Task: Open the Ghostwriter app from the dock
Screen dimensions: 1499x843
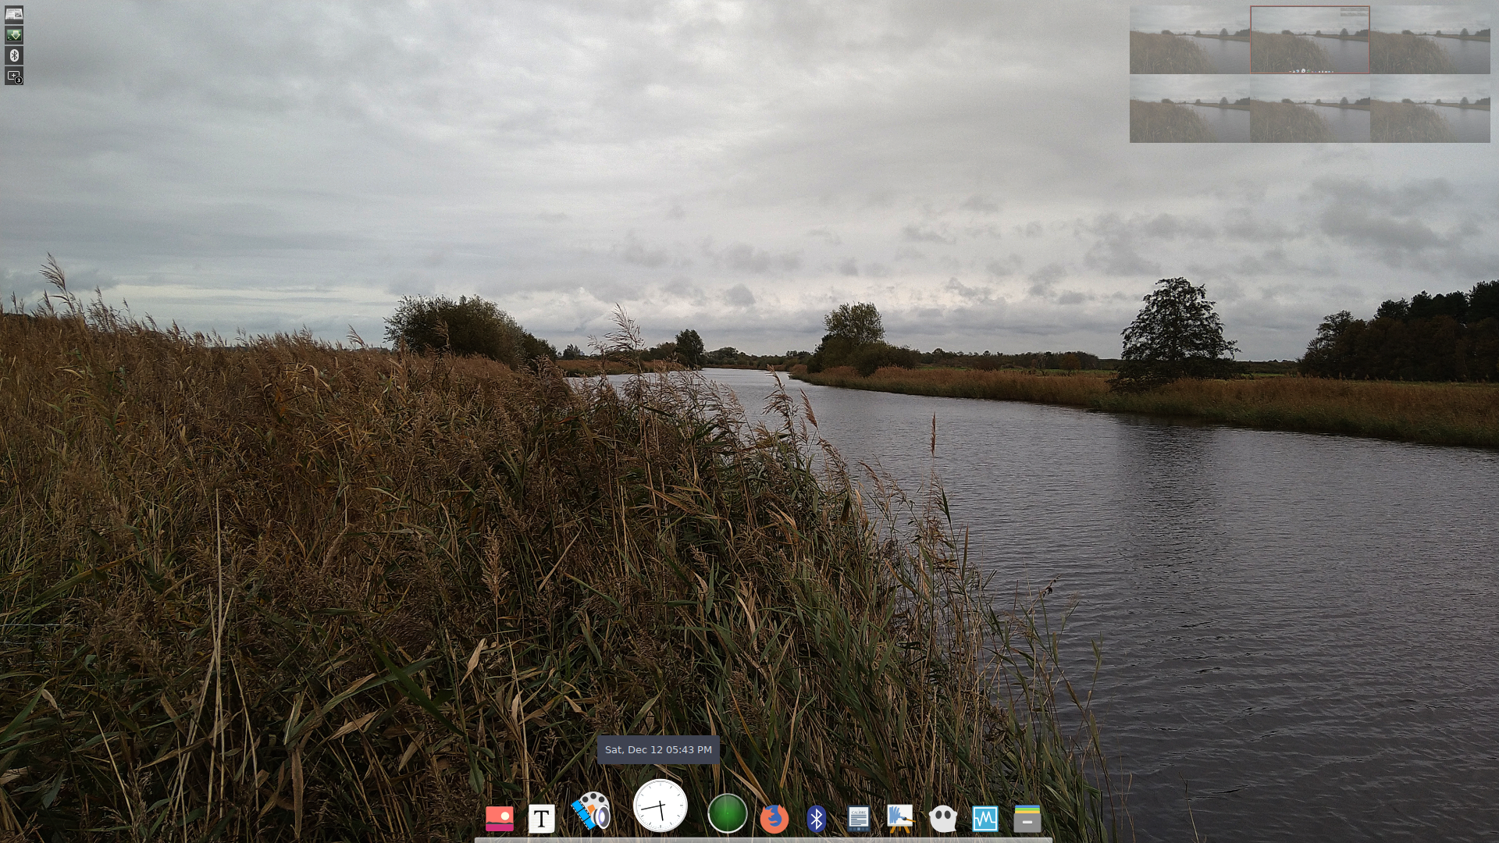Action: coord(943,817)
